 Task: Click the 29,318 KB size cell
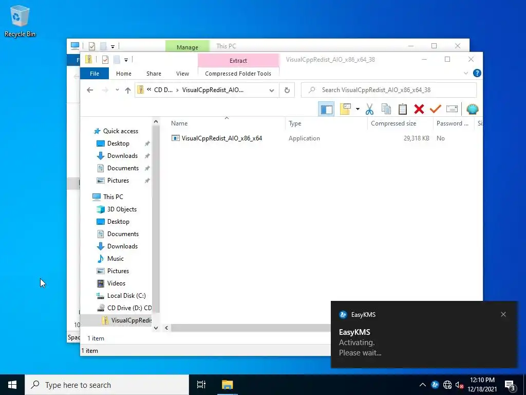coord(416,138)
